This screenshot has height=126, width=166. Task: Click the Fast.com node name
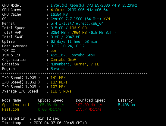[11, 109]
